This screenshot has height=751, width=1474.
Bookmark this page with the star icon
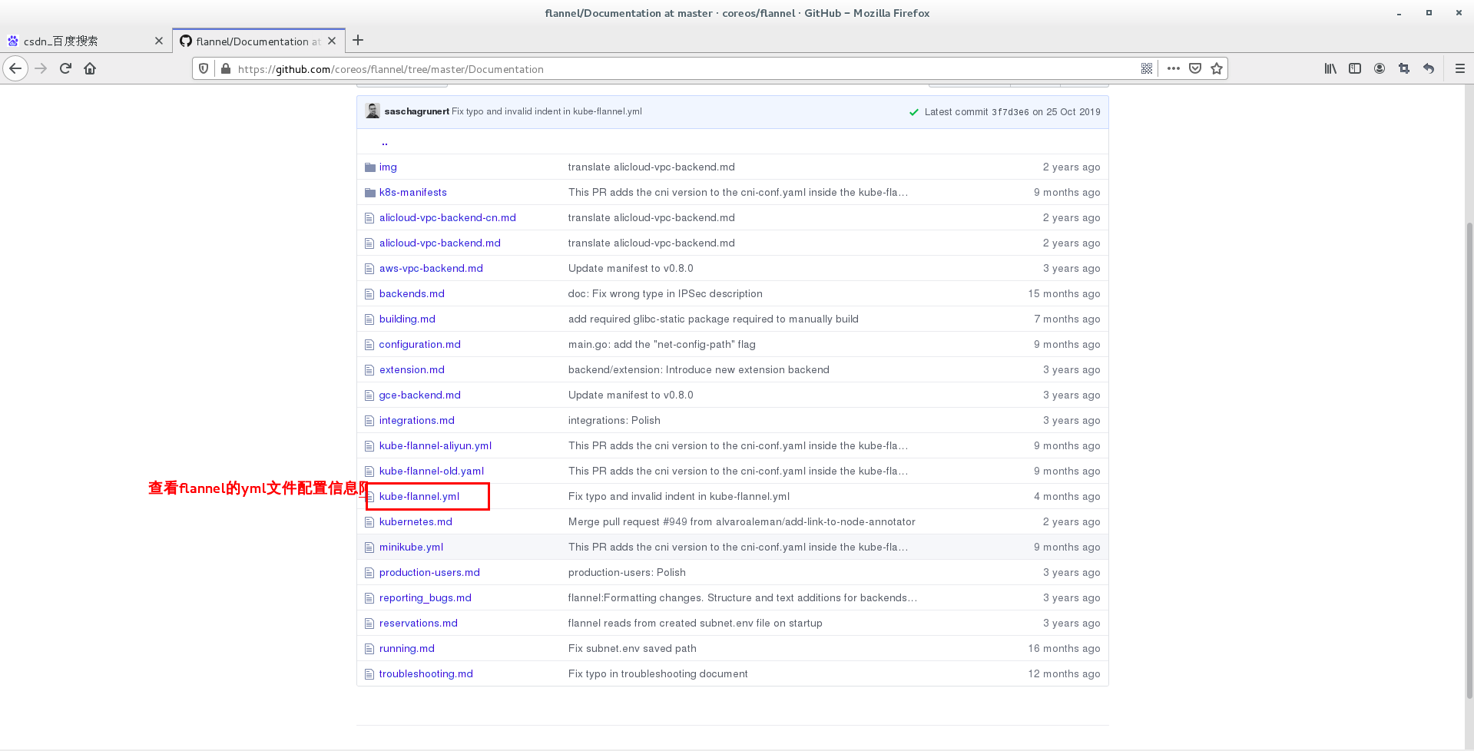point(1217,68)
